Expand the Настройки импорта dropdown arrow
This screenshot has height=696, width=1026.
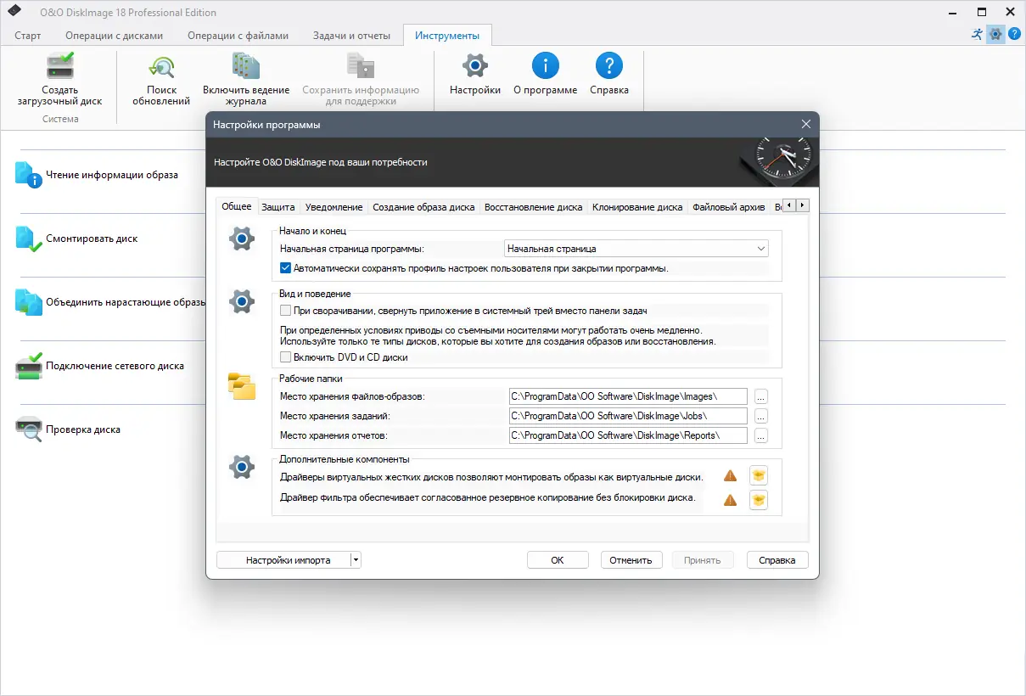(354, 559)
